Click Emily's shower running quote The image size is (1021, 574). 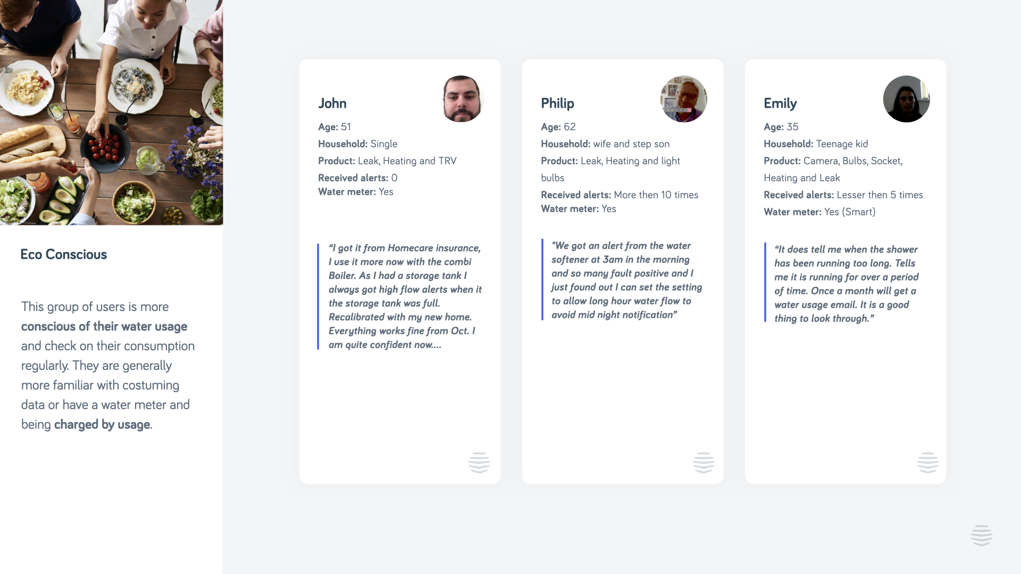[x=846, y=284]
